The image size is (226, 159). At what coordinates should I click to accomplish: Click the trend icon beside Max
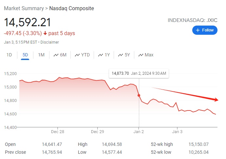pyautogui.click(x=141, y=55)
